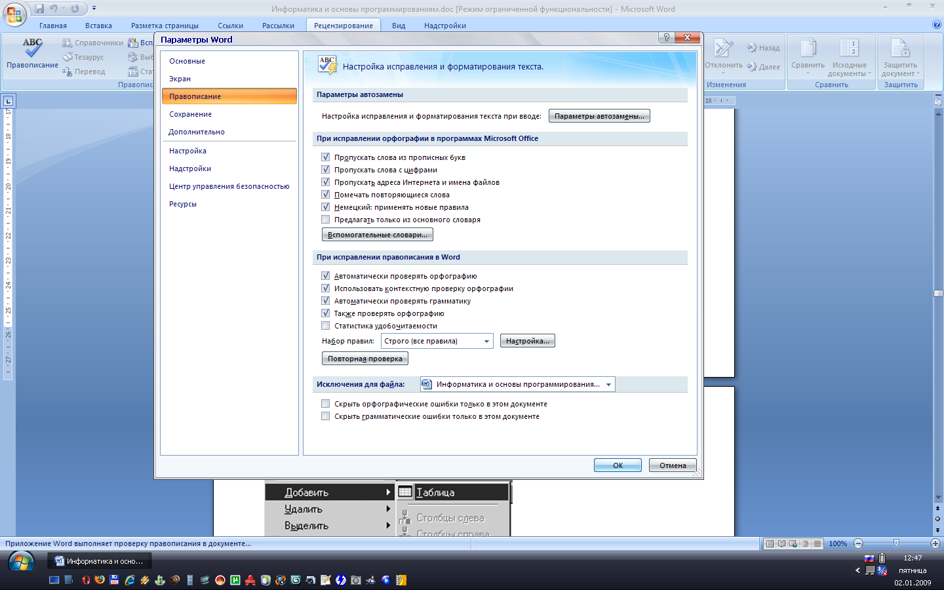Viewport: 944px width, 590px height.
Task: Switch to full screen reading view icon
Action: (781, 543)
